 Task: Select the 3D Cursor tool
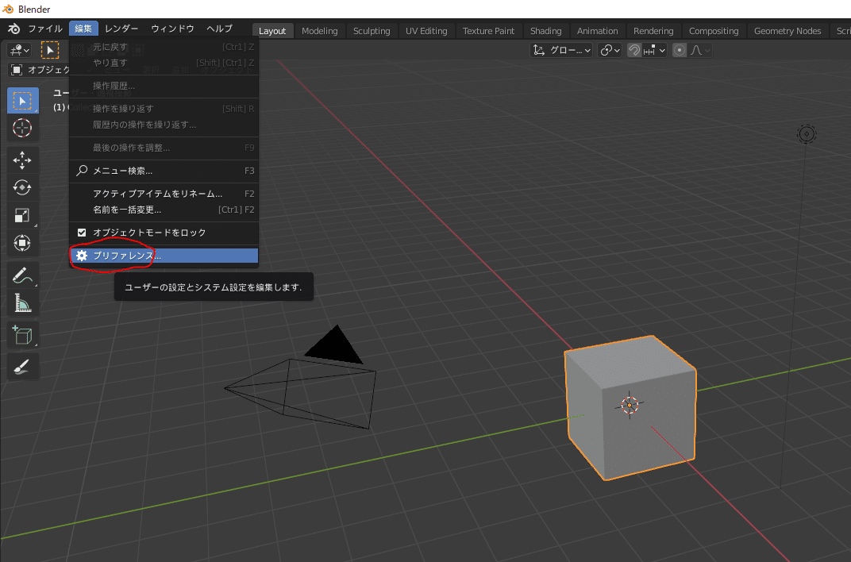click(22, 128)
